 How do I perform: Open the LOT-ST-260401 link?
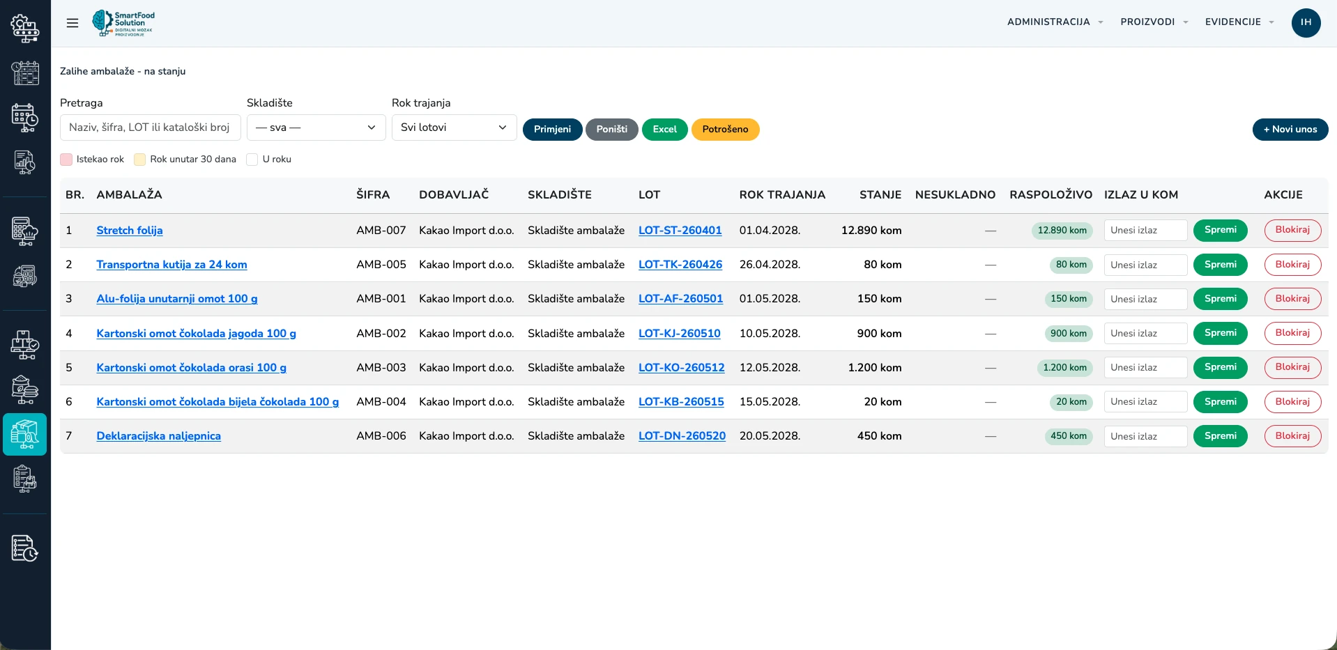tap(680, 231)
